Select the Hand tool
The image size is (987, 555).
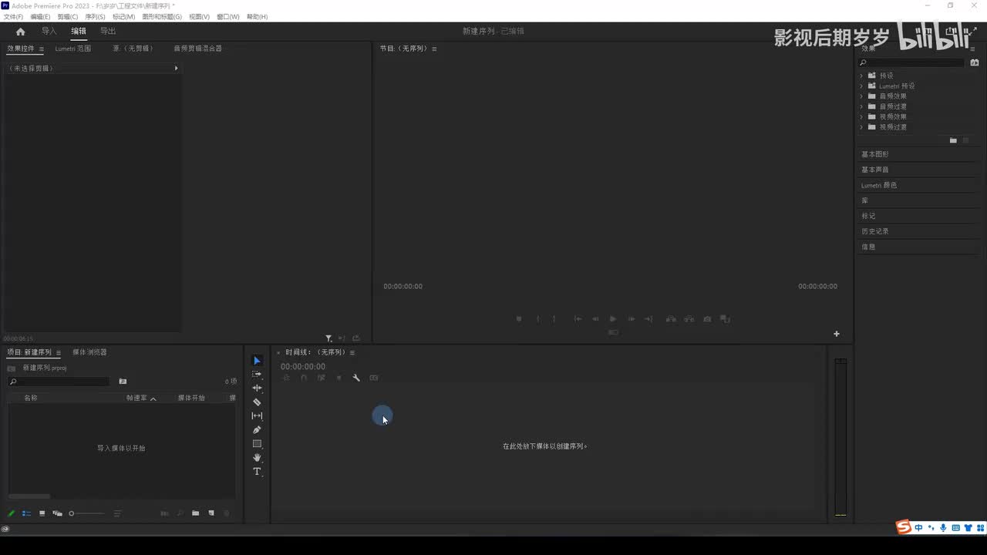[x=257, y=457]
